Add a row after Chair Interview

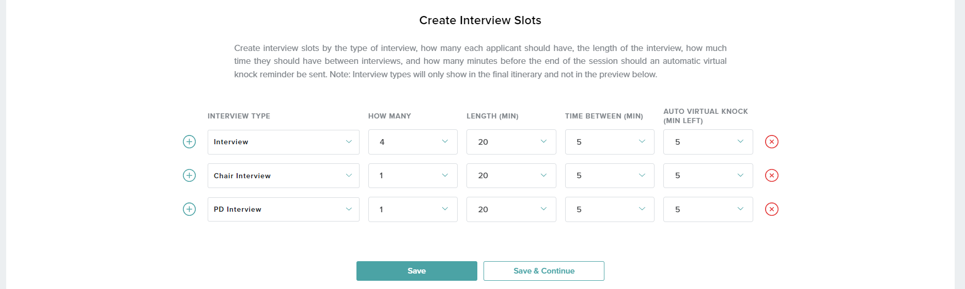(x=190, y=176)
